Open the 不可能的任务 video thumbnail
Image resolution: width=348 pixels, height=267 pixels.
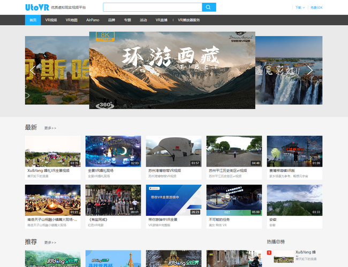[x=234, y=200]
